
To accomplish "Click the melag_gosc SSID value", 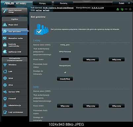I will tap(65, 45).
